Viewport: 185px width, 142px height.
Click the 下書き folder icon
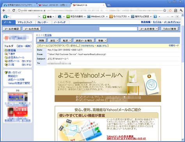[x=6, y=54]
